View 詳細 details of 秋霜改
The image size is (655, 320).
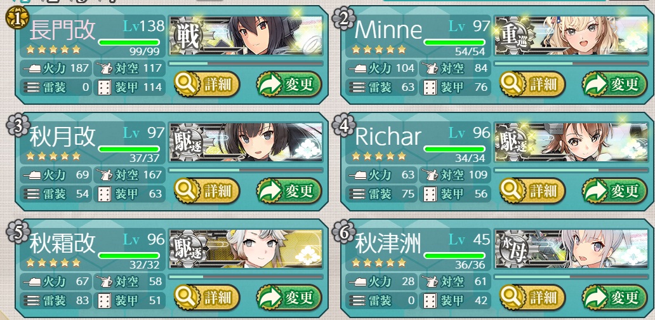tap(207, 297)
